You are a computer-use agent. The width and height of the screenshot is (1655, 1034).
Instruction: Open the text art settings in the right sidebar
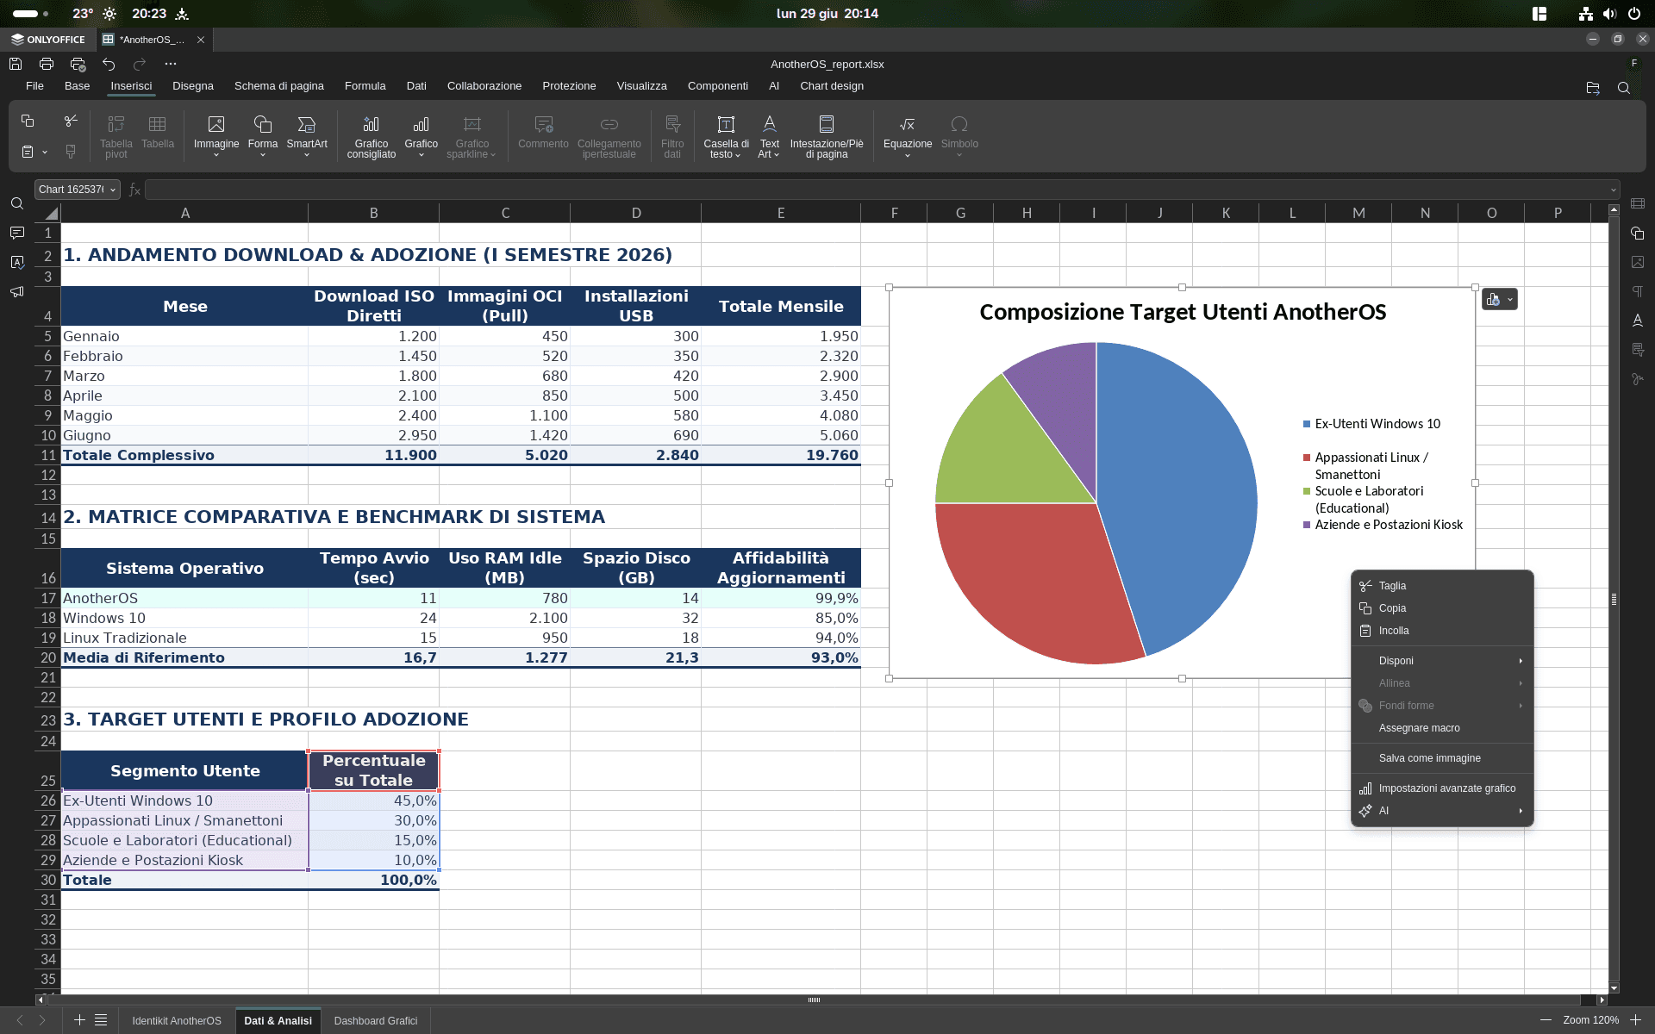point(1638,321)
